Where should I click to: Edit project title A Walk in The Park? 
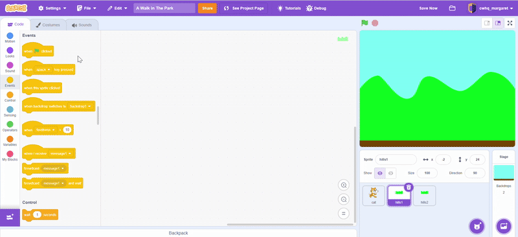pyautogui.click(x=164, y=8)
